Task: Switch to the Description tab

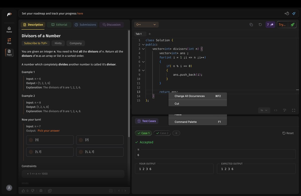Action: tap(33, 25)
